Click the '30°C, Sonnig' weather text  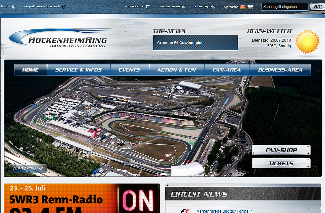[x=279, y=46]
